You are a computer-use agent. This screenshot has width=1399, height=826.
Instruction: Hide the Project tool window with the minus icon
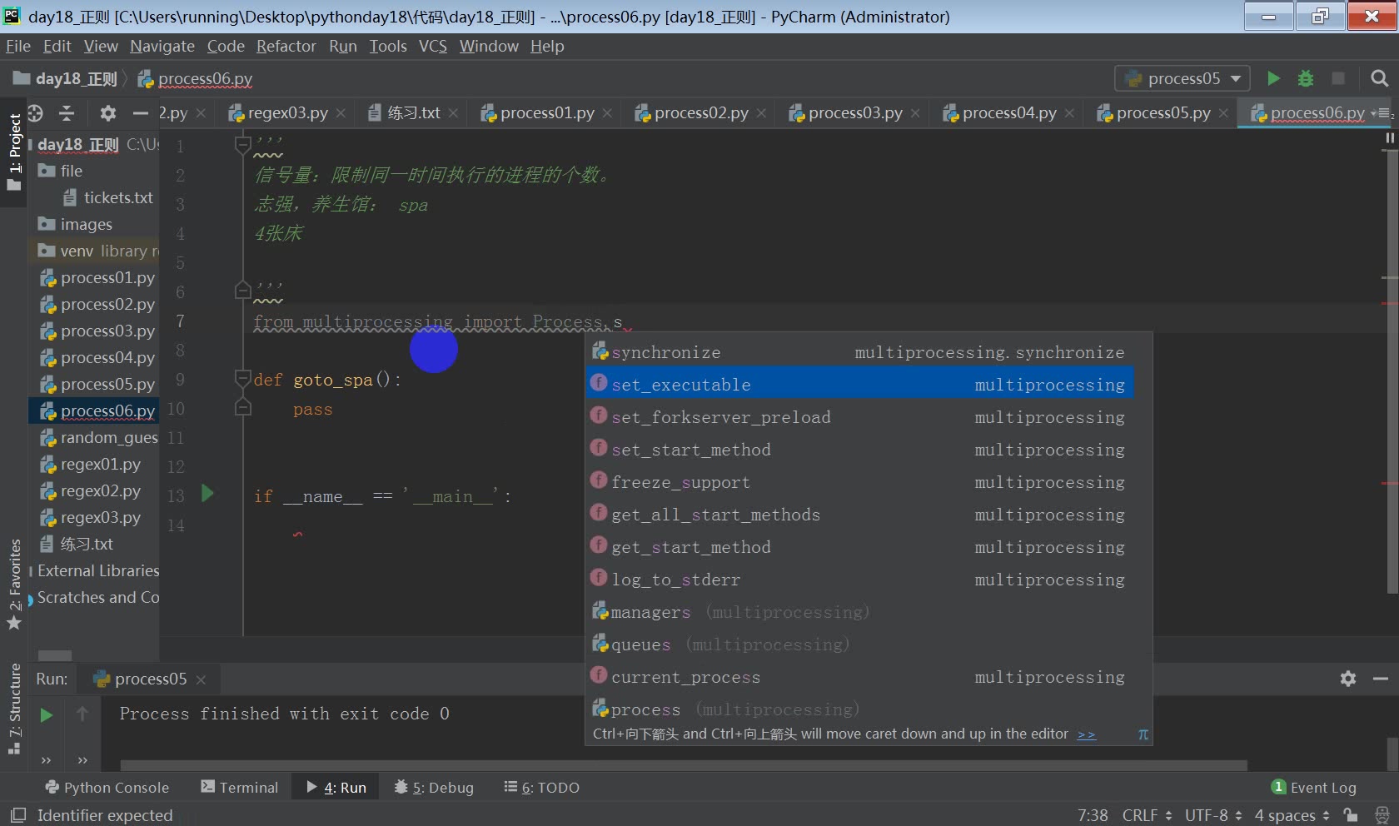pos(140,113)
